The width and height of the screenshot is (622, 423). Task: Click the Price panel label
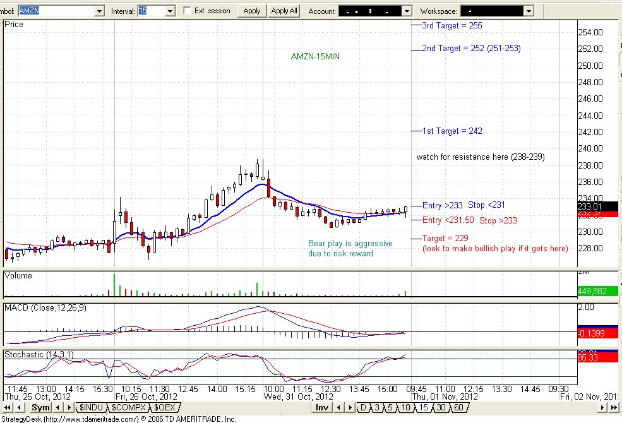13,24
